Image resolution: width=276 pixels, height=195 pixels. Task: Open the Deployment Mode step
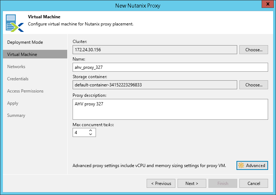[25, 42]
